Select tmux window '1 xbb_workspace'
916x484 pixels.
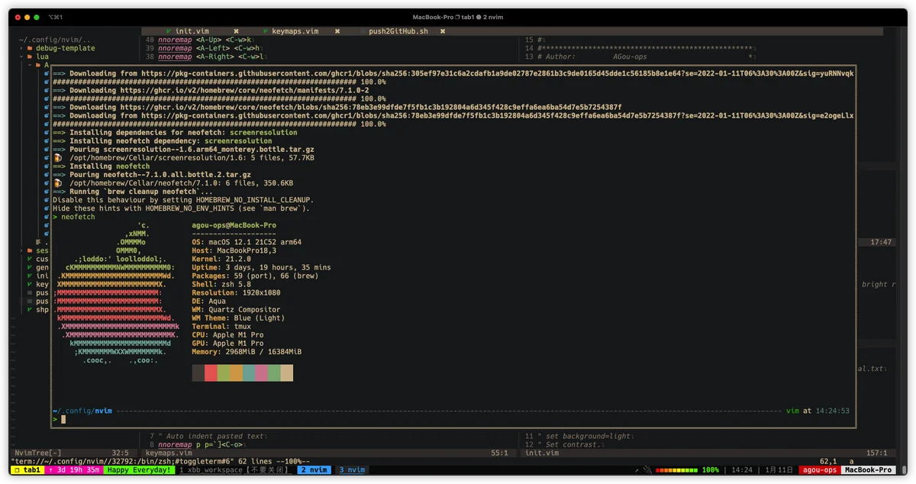[235, 470]
